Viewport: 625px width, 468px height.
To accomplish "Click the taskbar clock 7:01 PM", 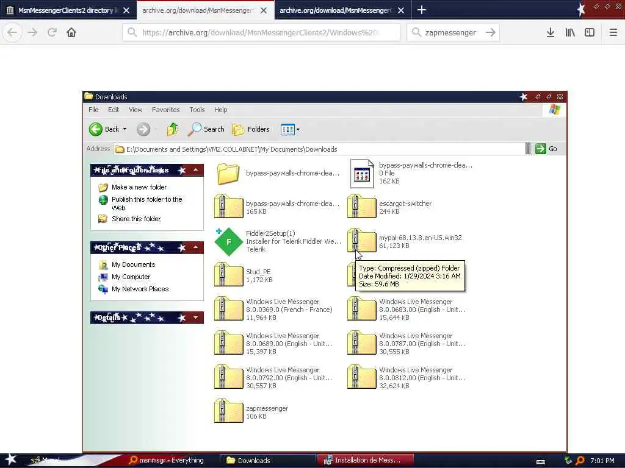I will (x=602, y=461).
